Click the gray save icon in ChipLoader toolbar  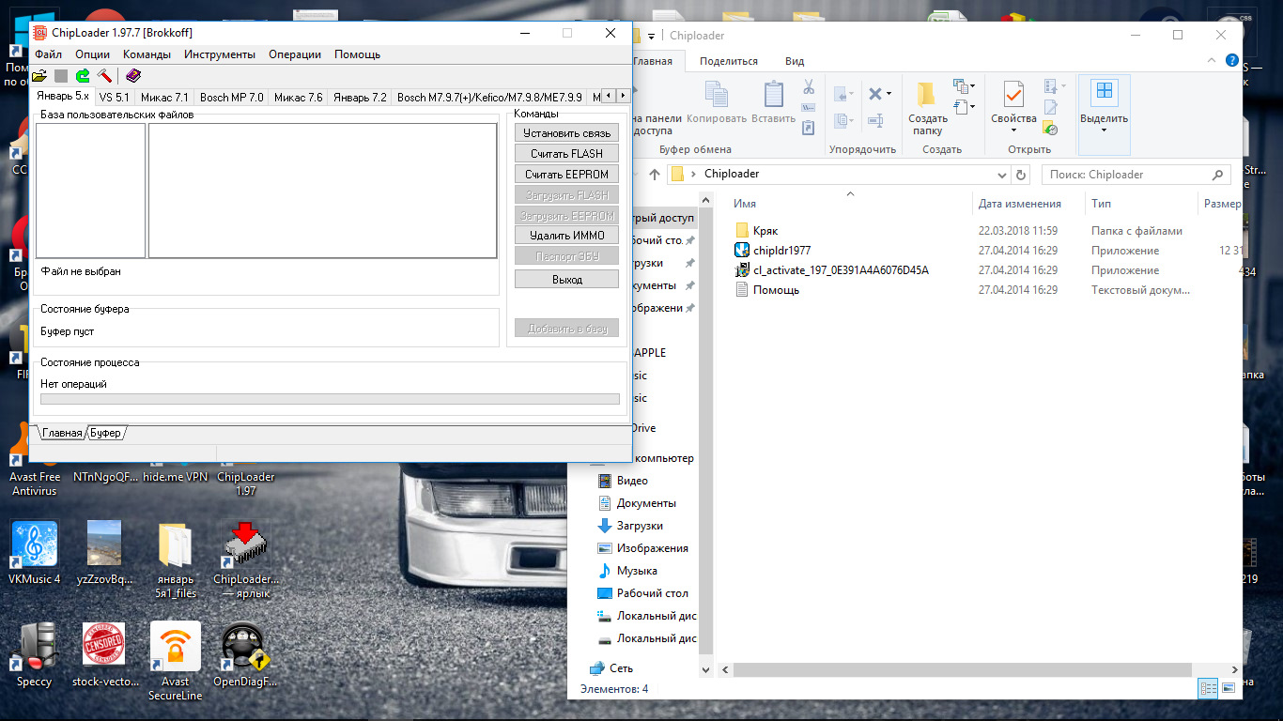[61, 76]
